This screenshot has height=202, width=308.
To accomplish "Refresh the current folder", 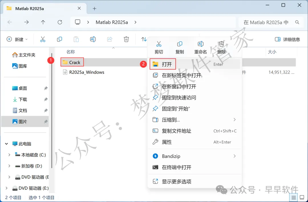I will [60, 22].
